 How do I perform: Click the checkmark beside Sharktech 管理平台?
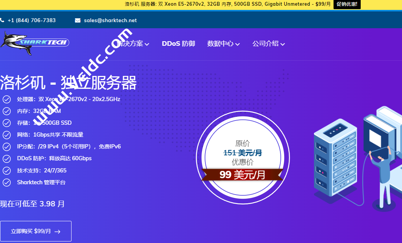coord(6,182)
